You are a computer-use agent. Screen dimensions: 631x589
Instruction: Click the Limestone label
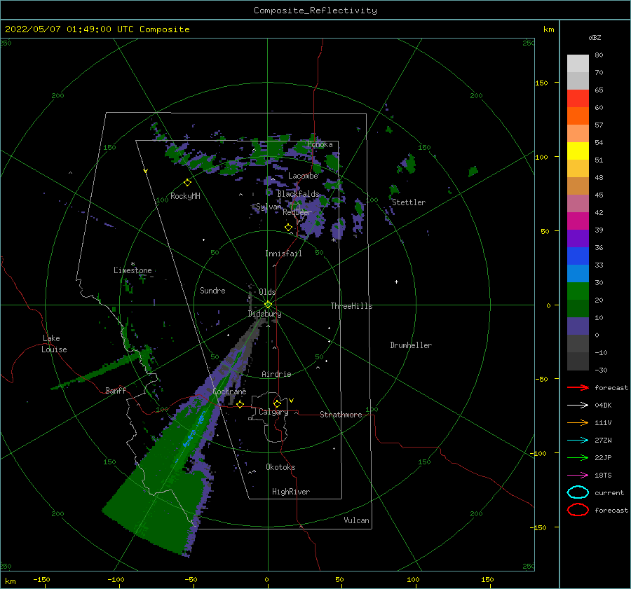click(x=133, y=270)
